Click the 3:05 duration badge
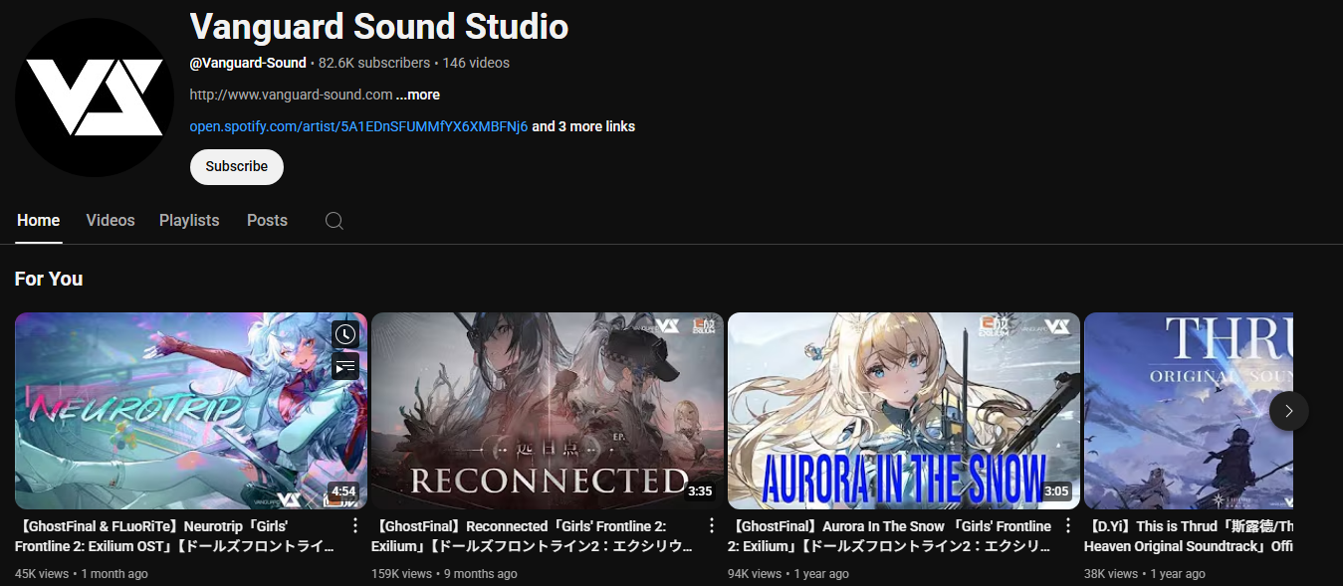Image resolution: width=1343 pixels, height=586 pixels. [x=1056, y=491]
